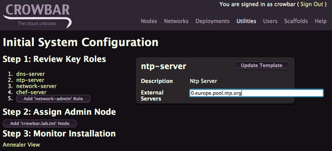Image resolution: width=332 pixels, height=151 pixels.
Task: Click the Crowbar logo
Action: (37, 15)
